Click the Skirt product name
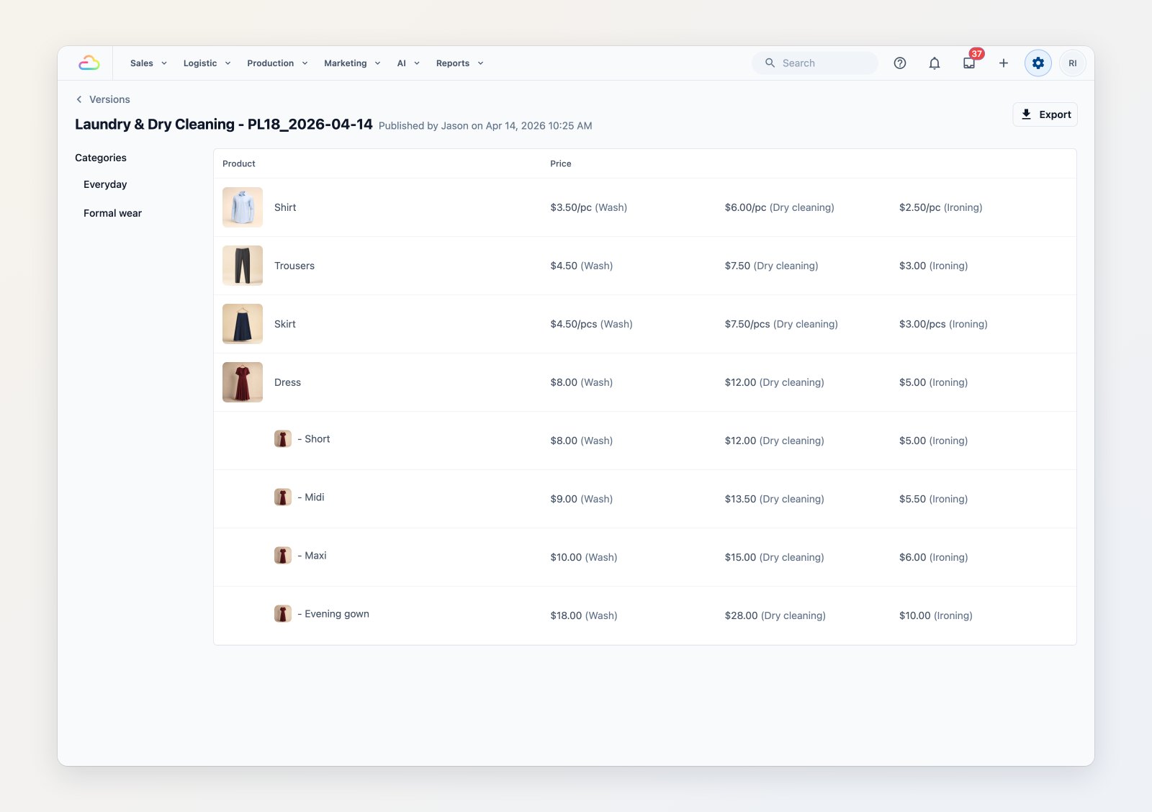The image size is (1152, 812). pyautogui.click(x=285, y=324)
